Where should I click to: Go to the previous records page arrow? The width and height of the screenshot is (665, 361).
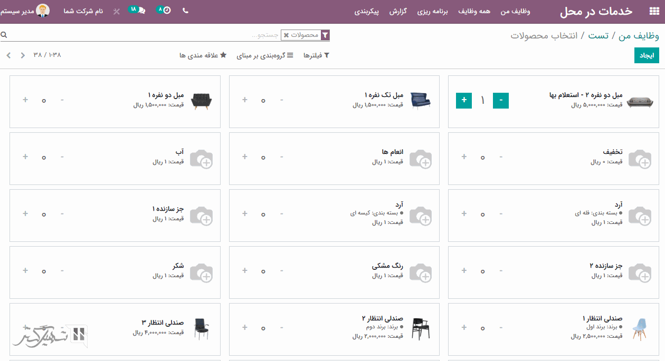click(23, 55)
